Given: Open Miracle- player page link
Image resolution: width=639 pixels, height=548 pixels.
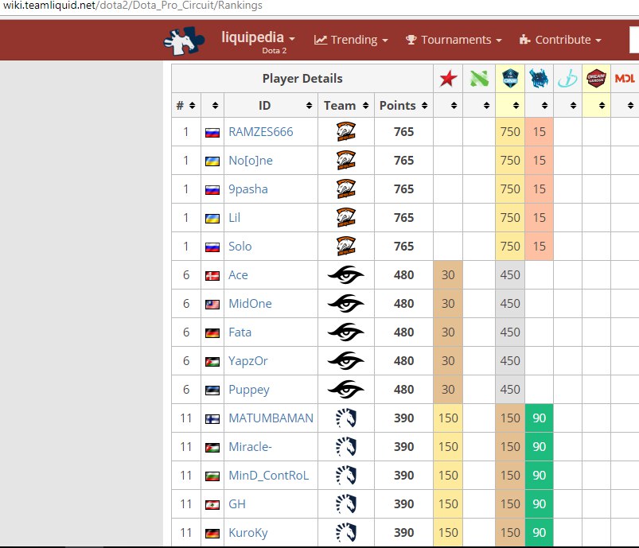Looking at the screenshot, I should 250,447.
